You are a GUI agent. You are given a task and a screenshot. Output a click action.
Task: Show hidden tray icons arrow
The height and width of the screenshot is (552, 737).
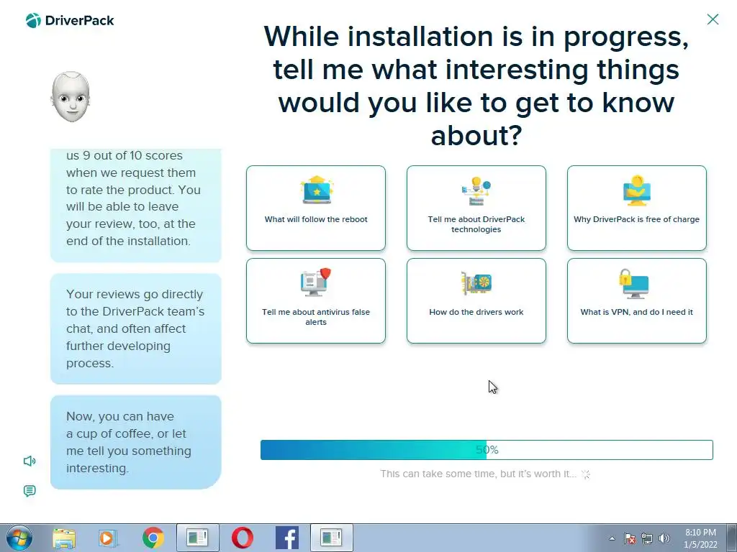612,538
